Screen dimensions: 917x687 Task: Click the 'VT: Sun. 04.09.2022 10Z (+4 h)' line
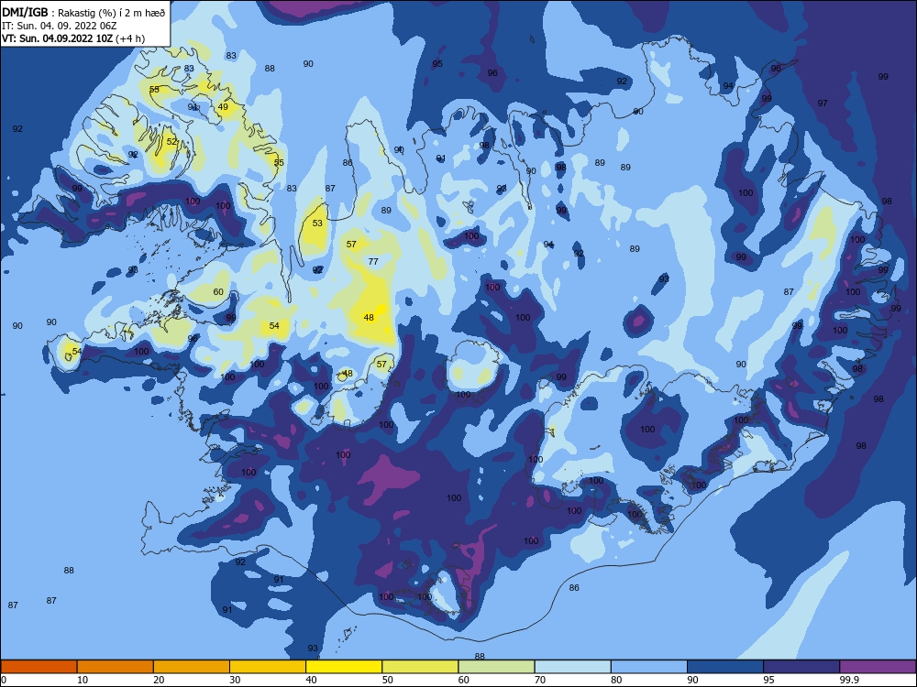click(x=73, y=38)
